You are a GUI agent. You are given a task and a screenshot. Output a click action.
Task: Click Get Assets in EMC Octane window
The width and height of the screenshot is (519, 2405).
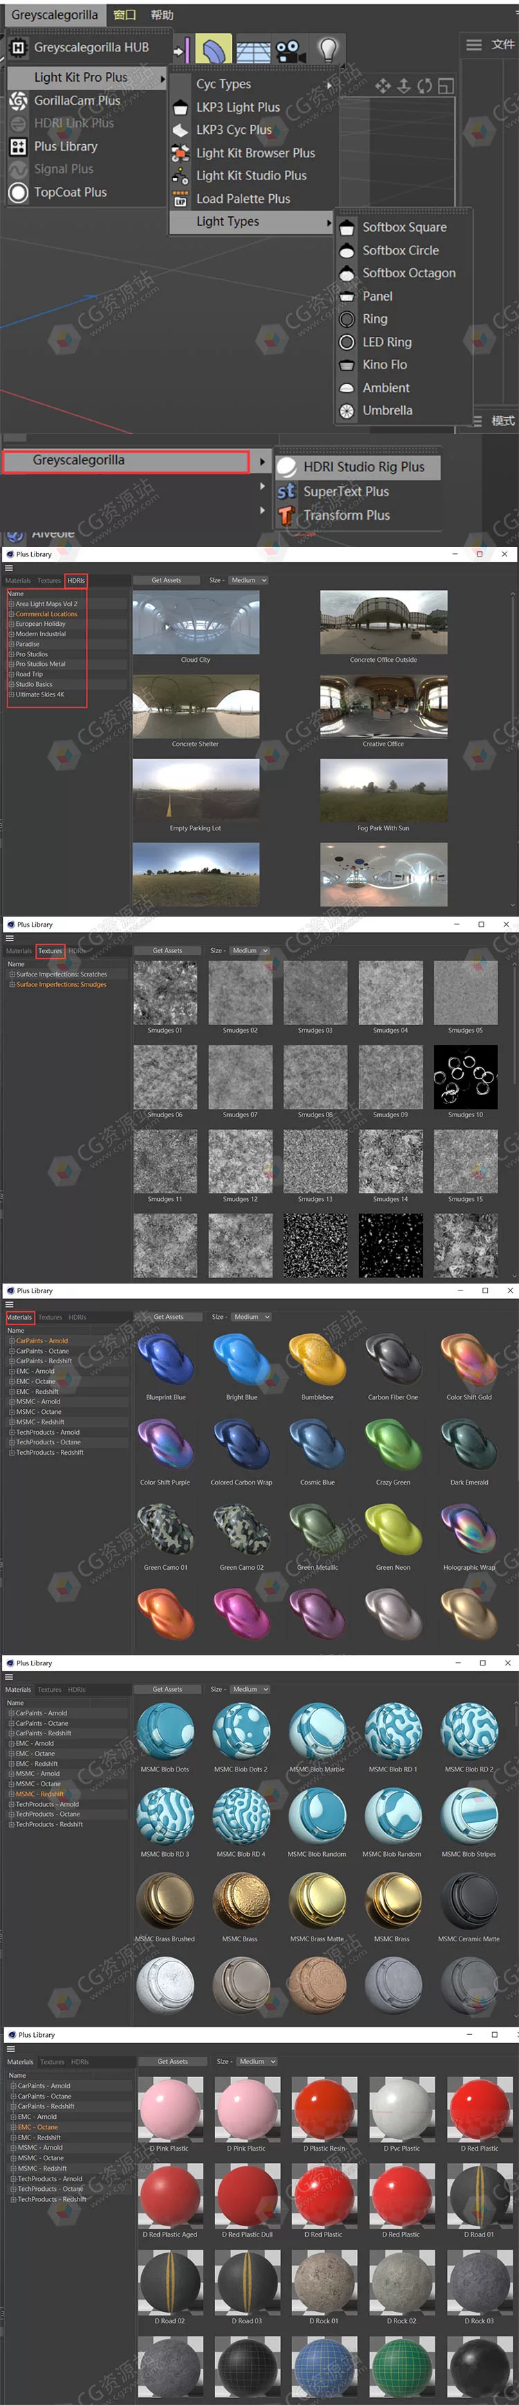pos(172,2061)
